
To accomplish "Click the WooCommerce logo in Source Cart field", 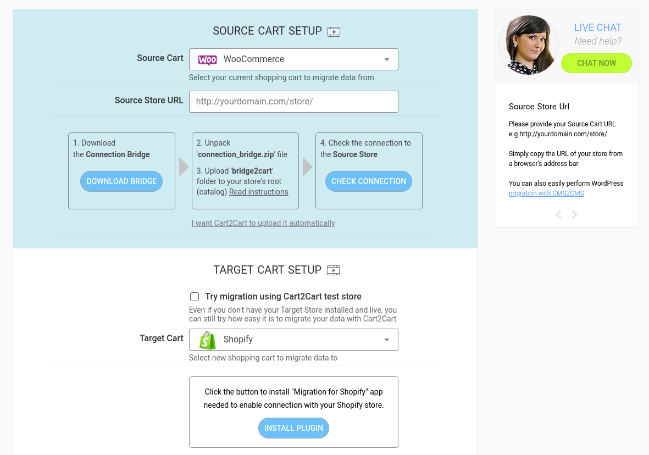I will click(206, 59).
